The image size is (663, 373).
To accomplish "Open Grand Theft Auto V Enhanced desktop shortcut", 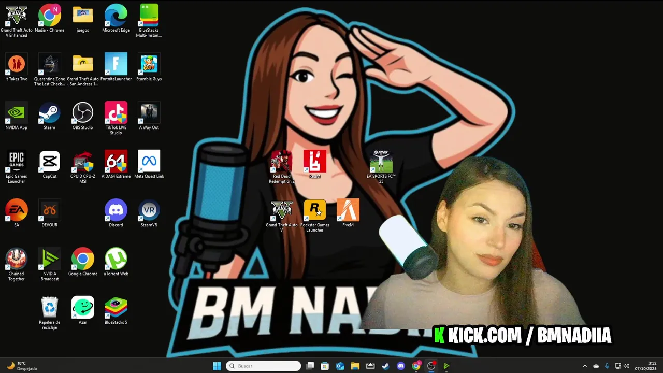I will [17, 21].
